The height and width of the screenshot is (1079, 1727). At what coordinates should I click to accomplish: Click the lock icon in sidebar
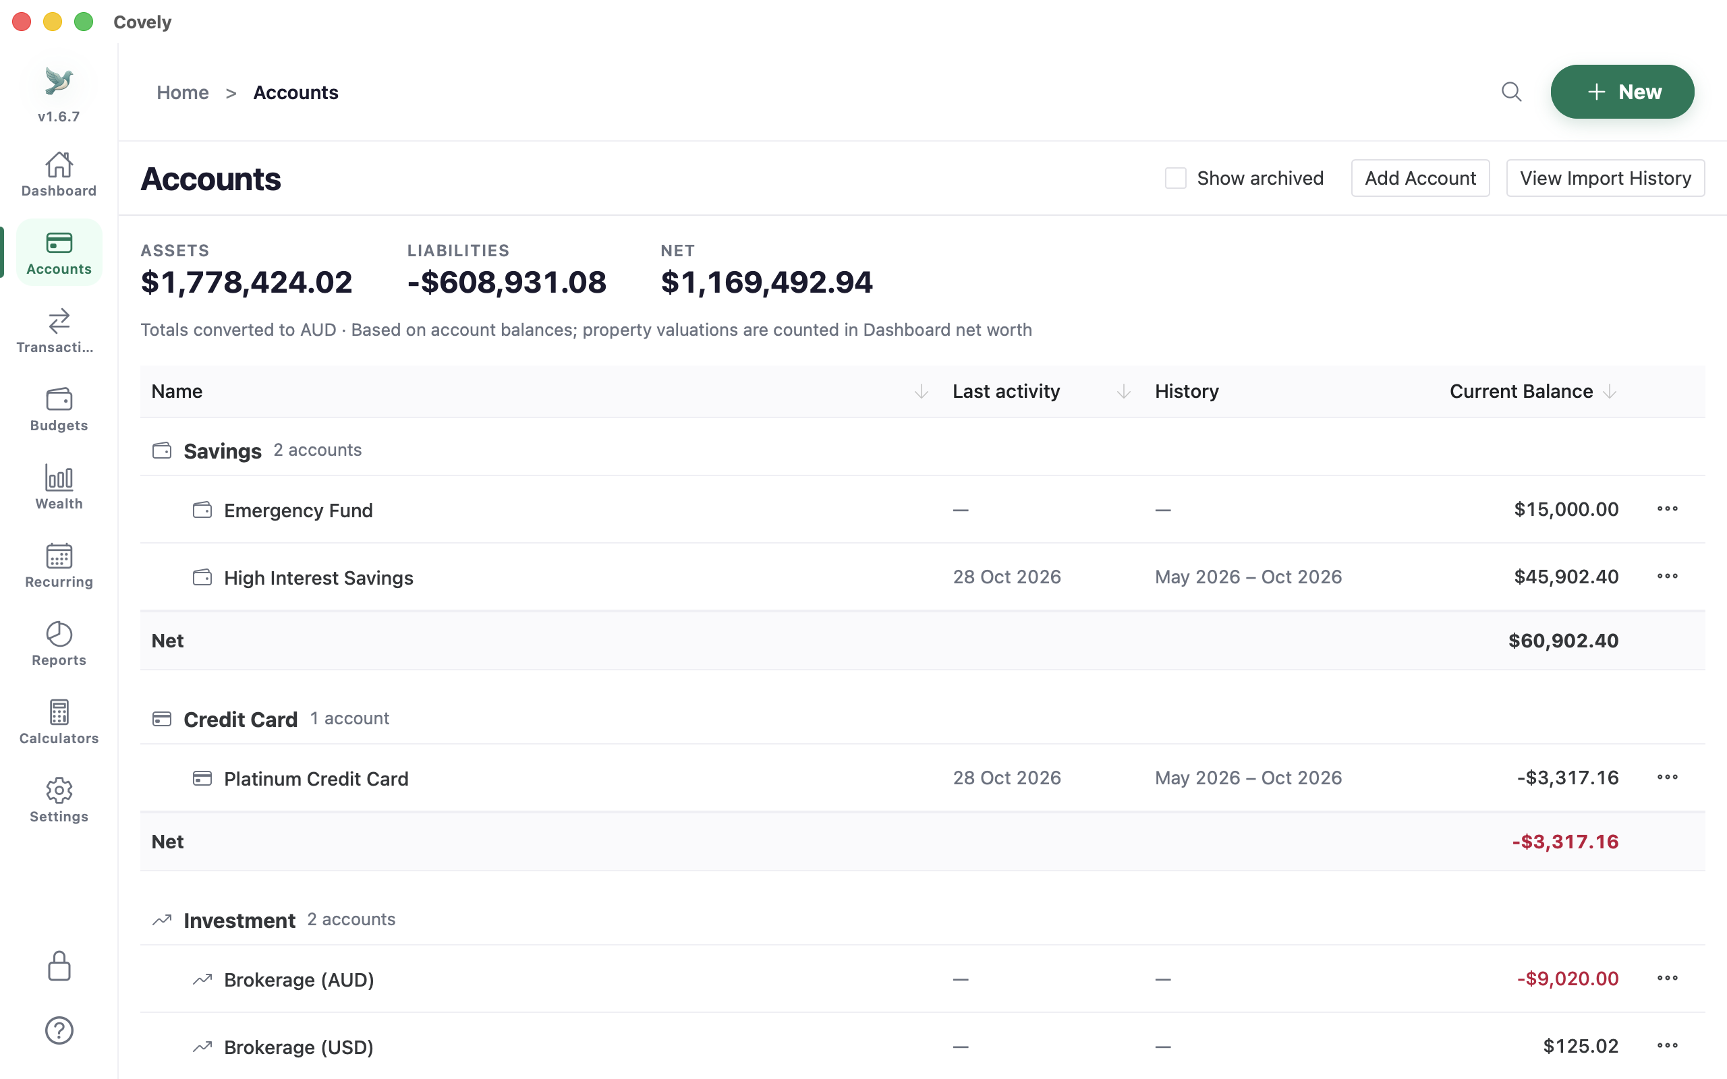click(x=59, y=966)
